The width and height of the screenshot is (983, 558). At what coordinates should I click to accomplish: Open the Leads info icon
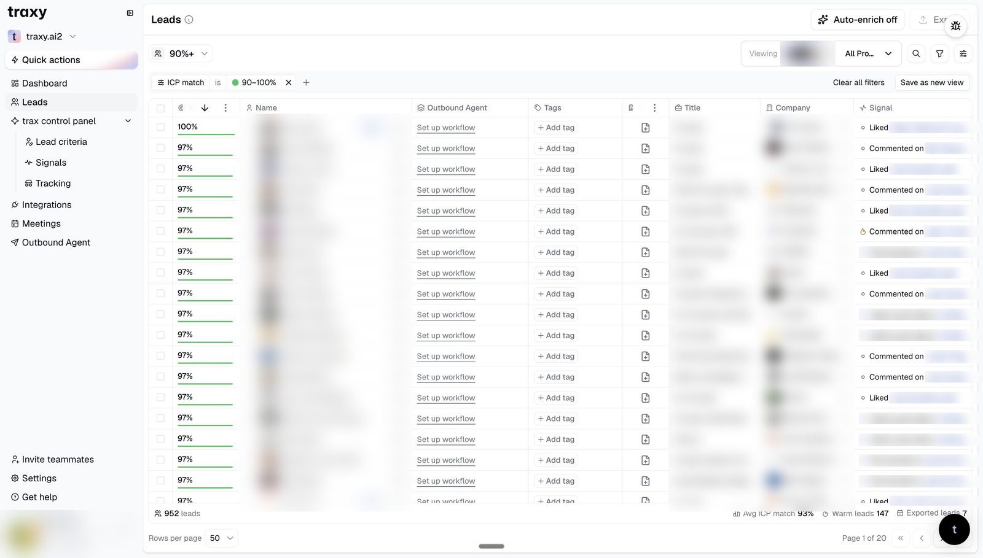click(189, 20)
